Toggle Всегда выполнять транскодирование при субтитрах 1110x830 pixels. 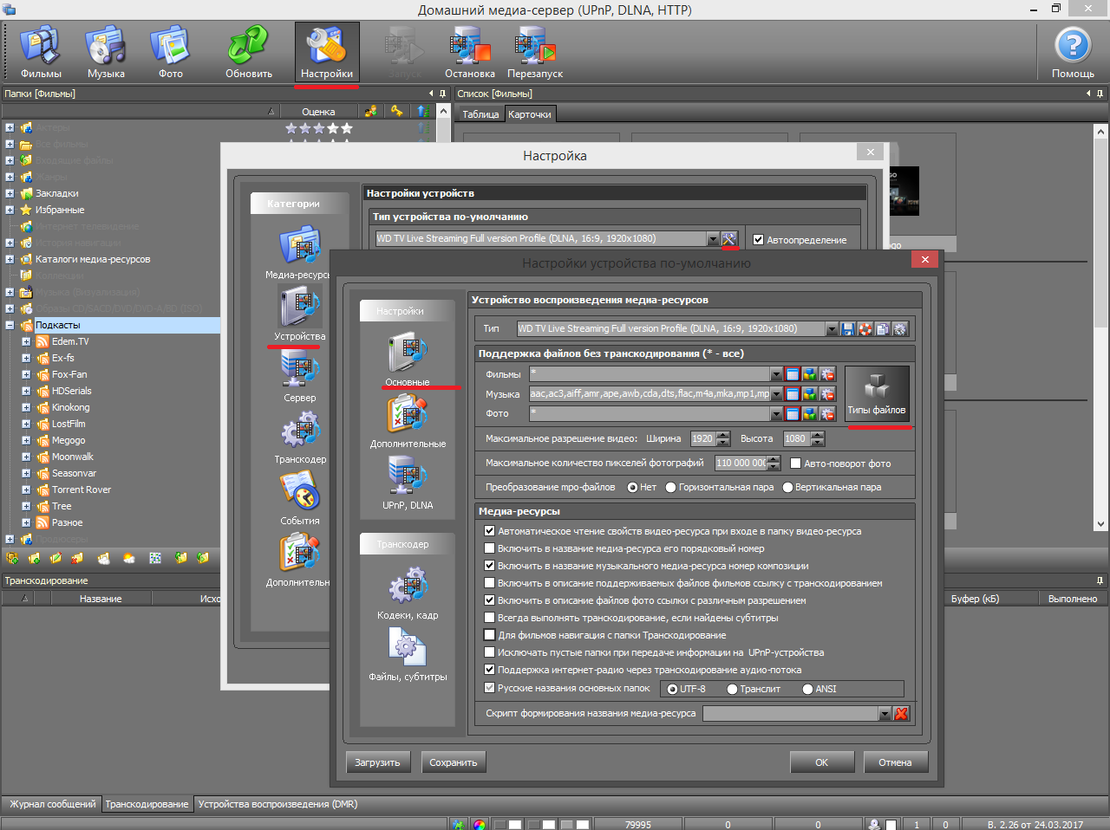490,618
